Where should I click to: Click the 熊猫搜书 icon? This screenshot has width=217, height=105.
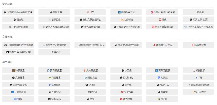194,70
